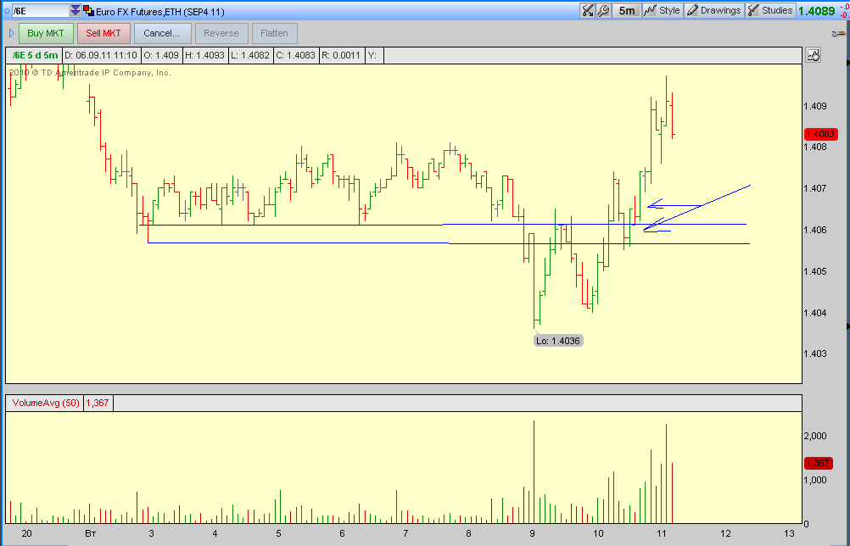This screenshot has height=546, width=850.
Task: Click the O: 1.409 open value
Action: 161,55
